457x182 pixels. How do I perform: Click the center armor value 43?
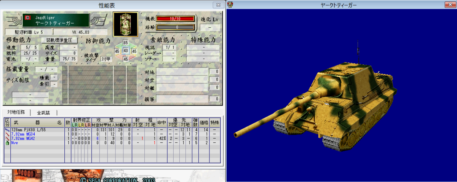point(126,51)
